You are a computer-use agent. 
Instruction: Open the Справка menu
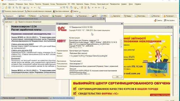coord(138,4)
